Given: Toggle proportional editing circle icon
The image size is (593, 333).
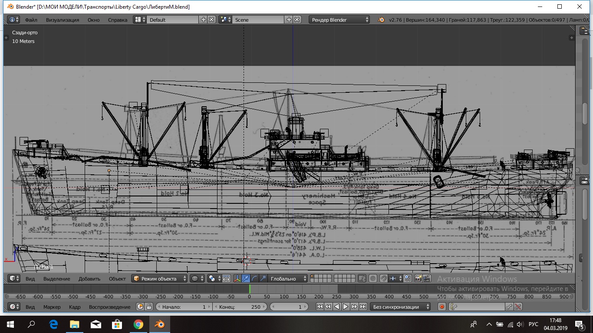Looking at the screenshot, I should point(372,278).
